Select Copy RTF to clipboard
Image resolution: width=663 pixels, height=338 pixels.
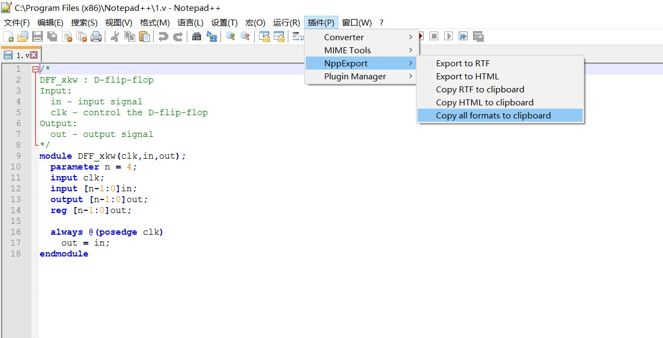[500, 89]
